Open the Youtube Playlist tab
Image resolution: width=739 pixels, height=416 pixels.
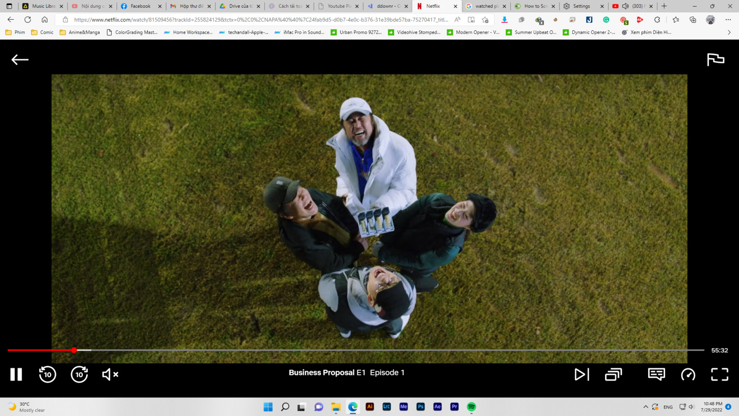click(x=339, y=6)
